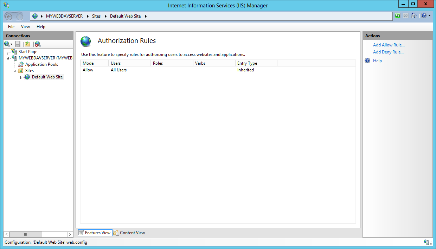Open the Help dropdown arrow in toolbar

(x=429, y=16)
